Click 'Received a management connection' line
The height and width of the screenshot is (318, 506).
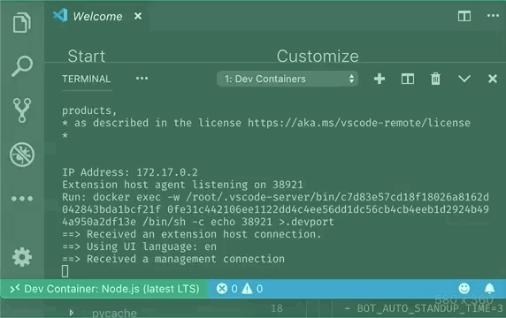tap(173, 259)
